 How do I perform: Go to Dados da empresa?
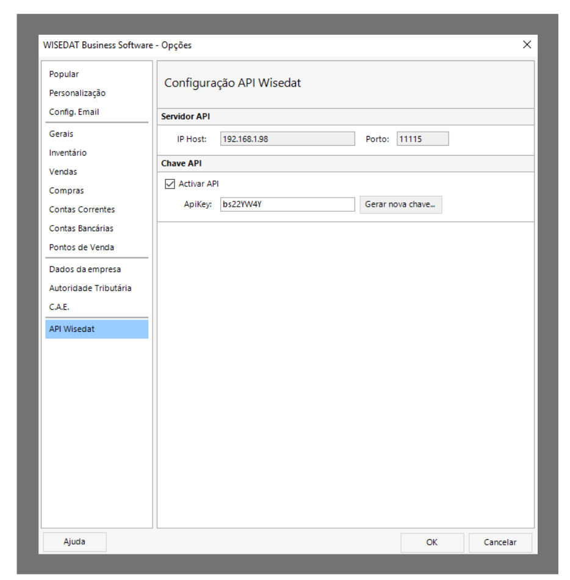point(85,270)
